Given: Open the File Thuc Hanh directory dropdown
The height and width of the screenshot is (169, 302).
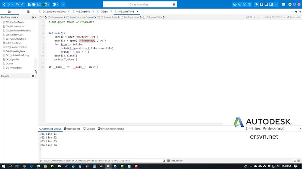Looking at the screenshot, I should point(9,17).
